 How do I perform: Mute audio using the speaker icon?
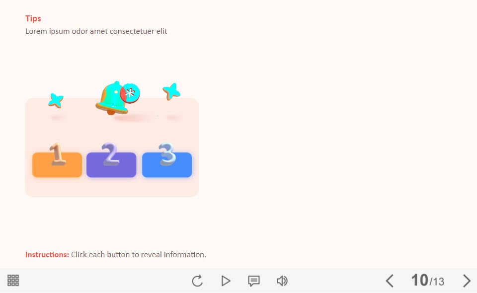pos(282,281)
